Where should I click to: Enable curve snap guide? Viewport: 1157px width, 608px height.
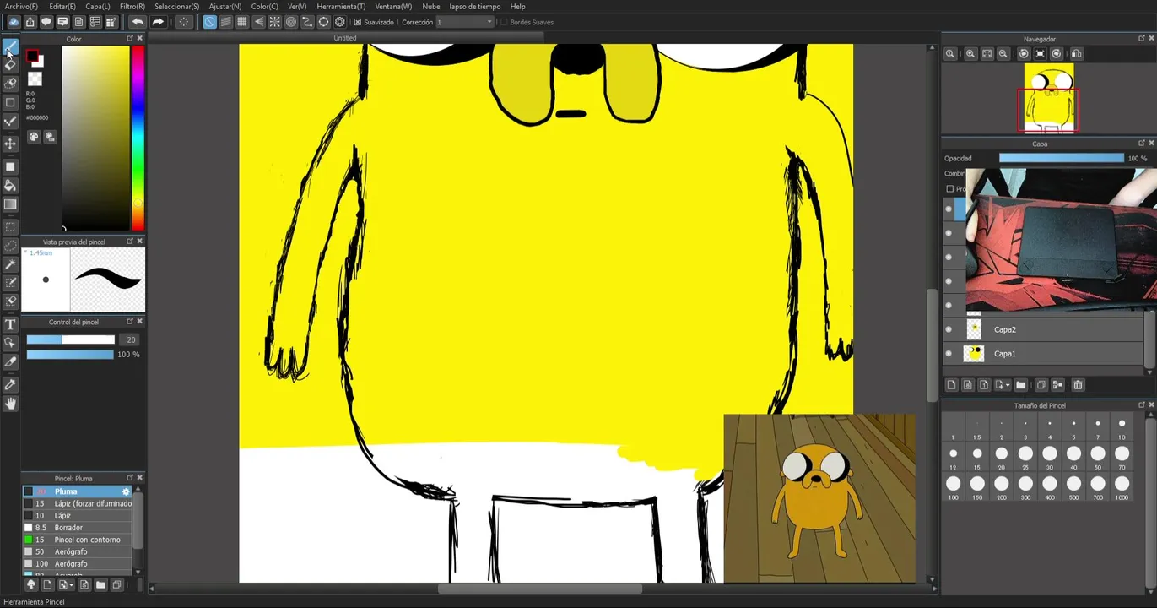pos(307,22)
